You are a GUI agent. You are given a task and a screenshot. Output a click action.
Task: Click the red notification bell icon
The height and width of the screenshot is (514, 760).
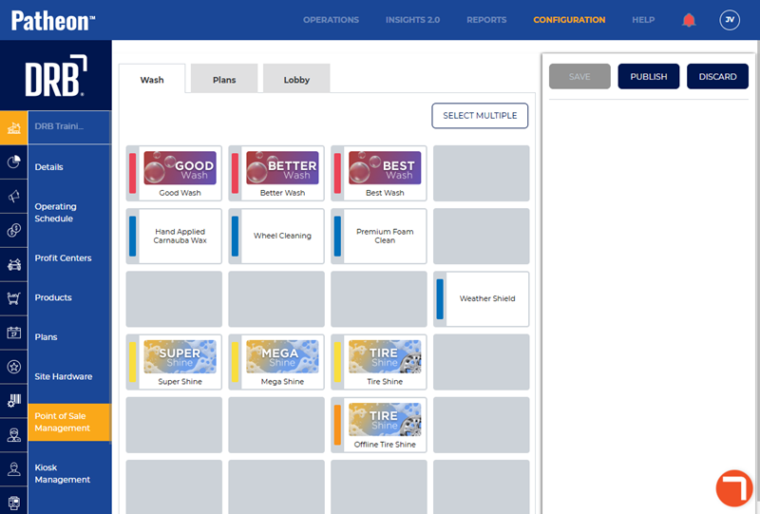(x=690, y=20)
